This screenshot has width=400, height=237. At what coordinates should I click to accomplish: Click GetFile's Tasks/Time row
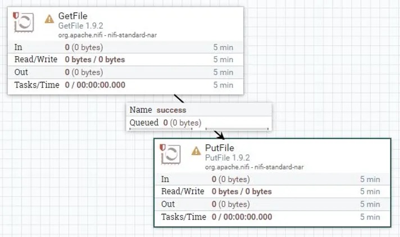(125, 85)
